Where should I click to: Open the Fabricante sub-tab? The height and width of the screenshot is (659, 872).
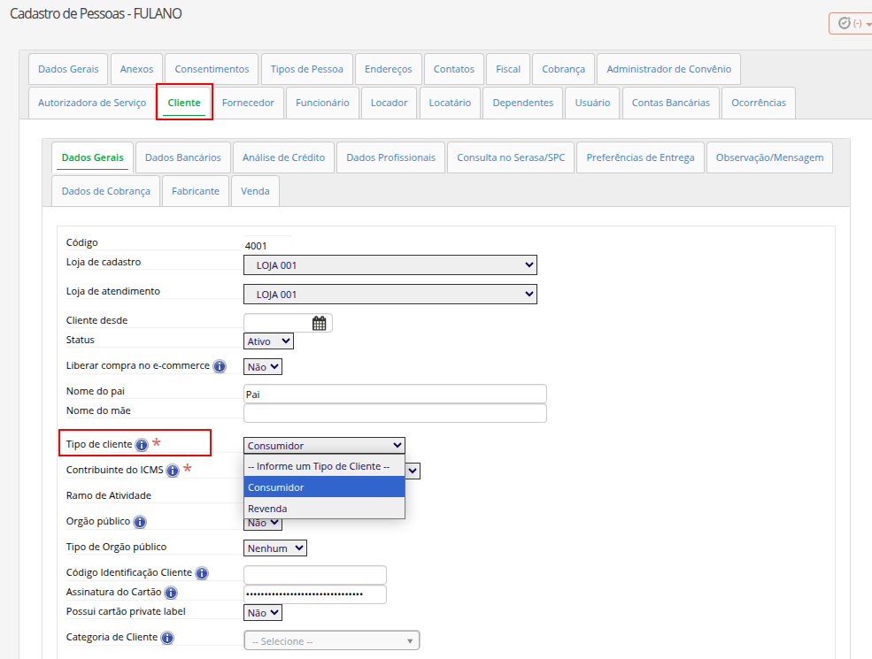[196, 191]
